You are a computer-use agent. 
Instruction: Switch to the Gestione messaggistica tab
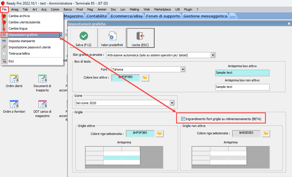[205, 16]
